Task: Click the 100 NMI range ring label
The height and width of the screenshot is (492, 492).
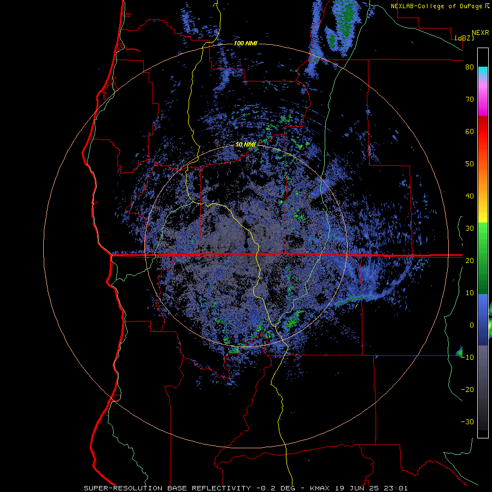Action: click(245, 43)
